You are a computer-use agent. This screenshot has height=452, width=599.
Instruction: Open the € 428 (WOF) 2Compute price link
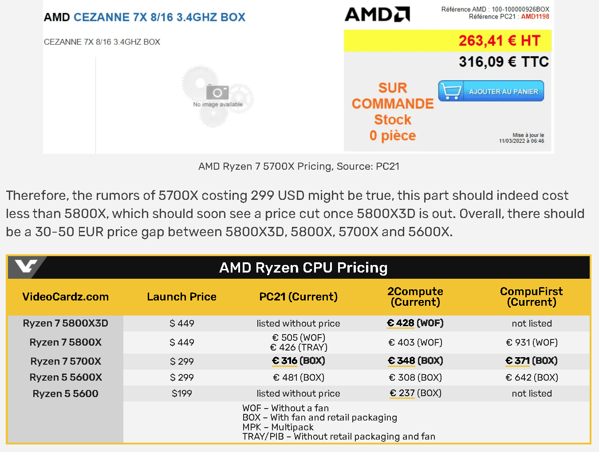pos(415,323)
